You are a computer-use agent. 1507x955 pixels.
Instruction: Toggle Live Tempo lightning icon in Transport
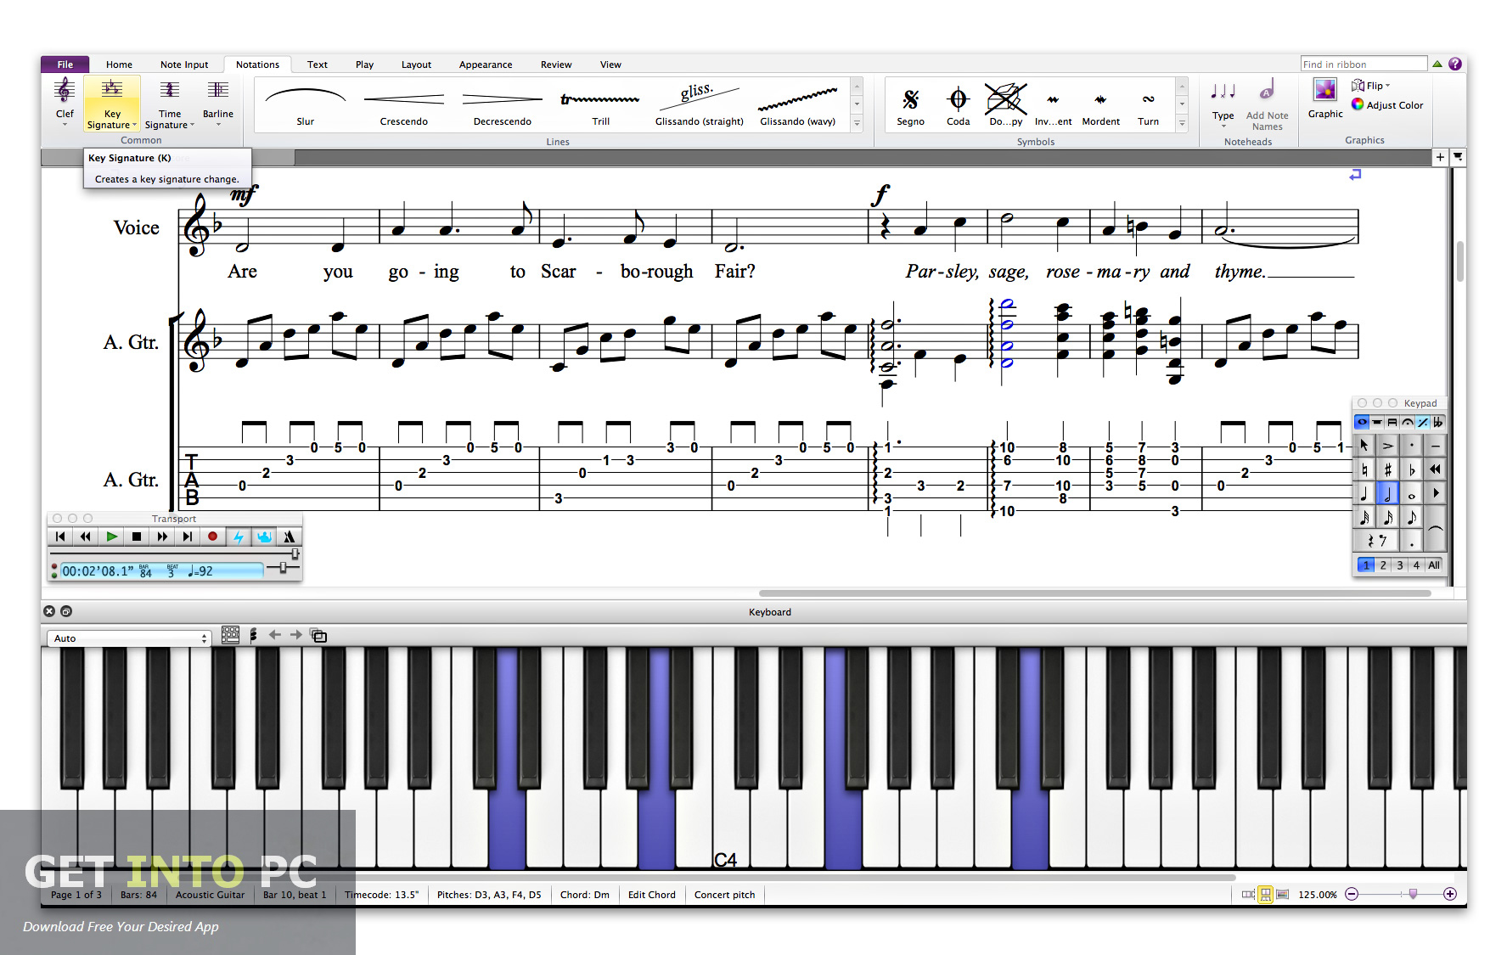[239, 536]
